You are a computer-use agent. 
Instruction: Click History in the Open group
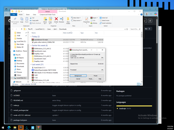click(x=94, y=23)
